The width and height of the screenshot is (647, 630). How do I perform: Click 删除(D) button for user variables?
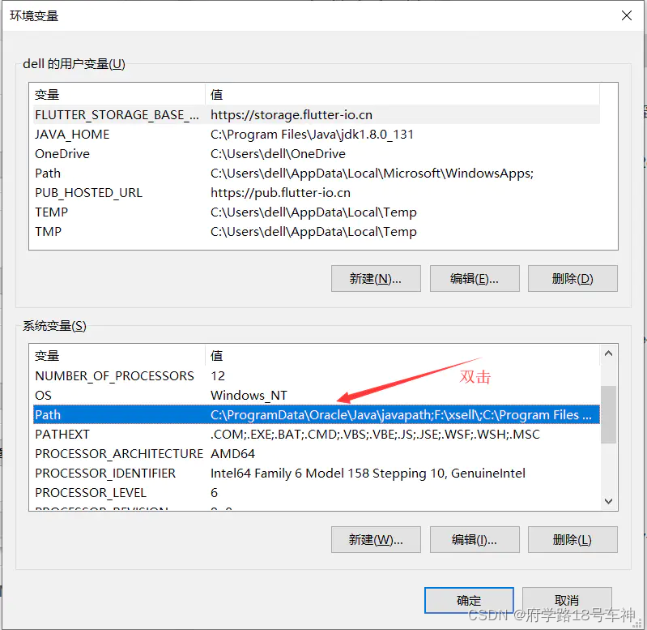(x=573, y=278)
